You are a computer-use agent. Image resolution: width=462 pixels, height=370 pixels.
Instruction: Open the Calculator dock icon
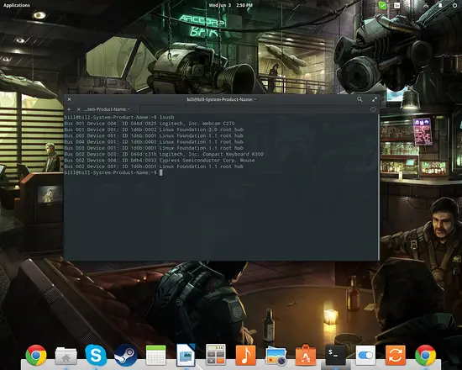(x=215, y=355)
